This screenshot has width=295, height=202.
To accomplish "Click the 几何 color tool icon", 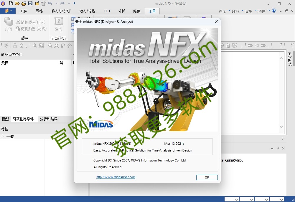I will [x=8, y=24].
